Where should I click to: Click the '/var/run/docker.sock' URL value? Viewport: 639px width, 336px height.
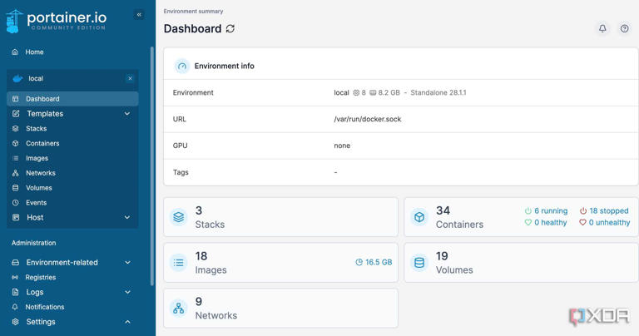pyautogui.click(x=368, y=119)
